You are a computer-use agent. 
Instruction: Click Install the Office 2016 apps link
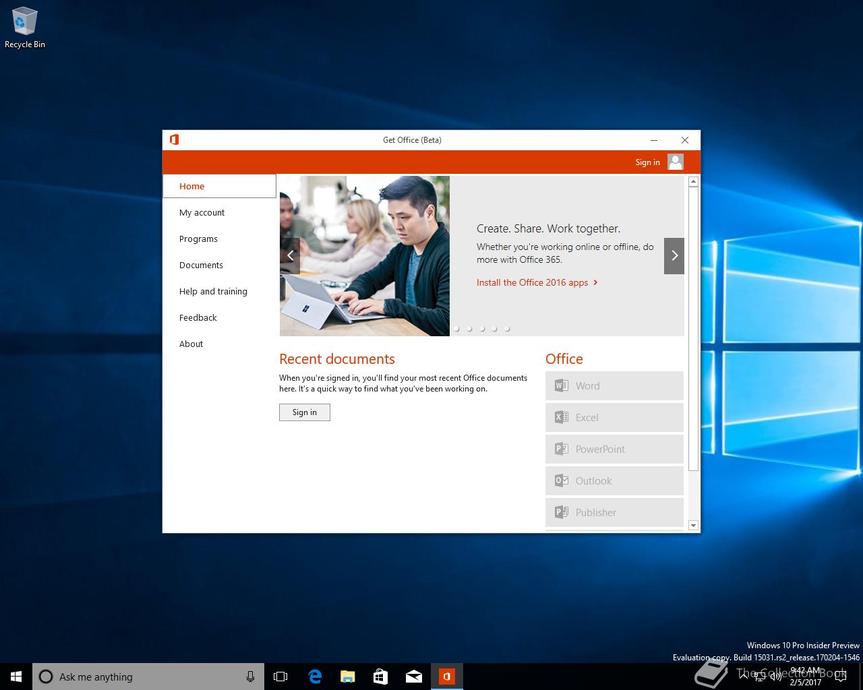click(537, 282)
